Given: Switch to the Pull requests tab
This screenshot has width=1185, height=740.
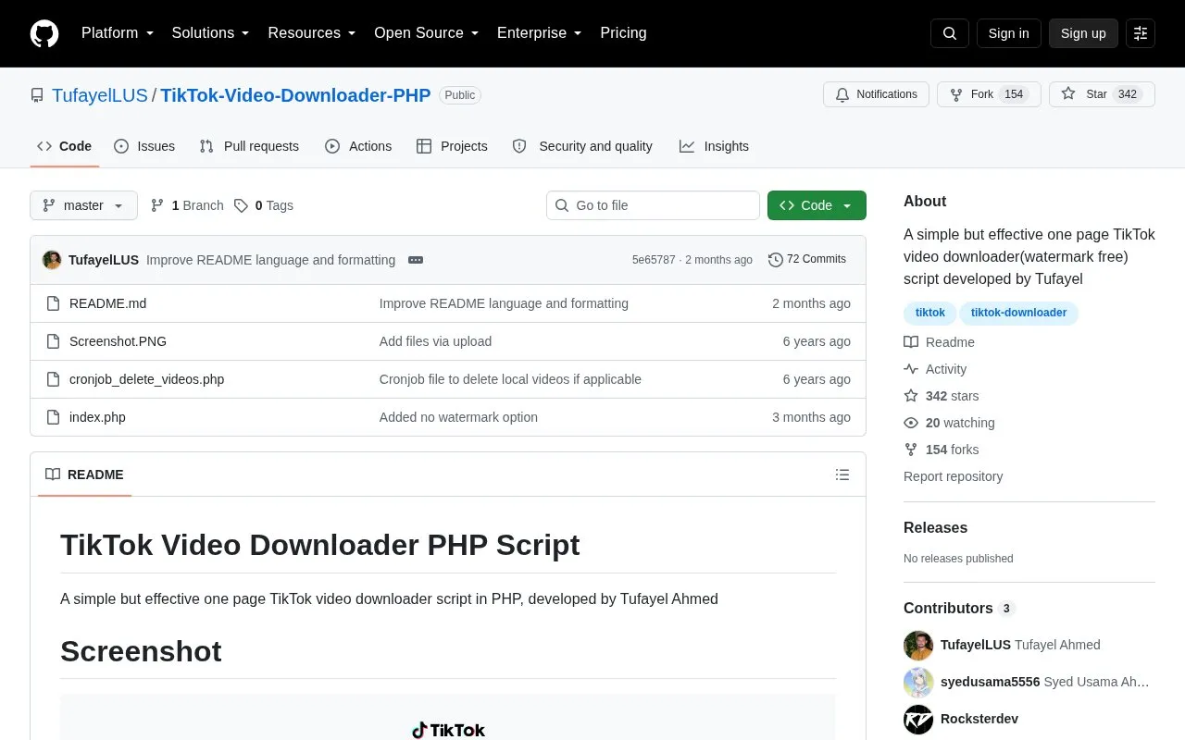Looking at the screenshot, I should click(249, 146).
